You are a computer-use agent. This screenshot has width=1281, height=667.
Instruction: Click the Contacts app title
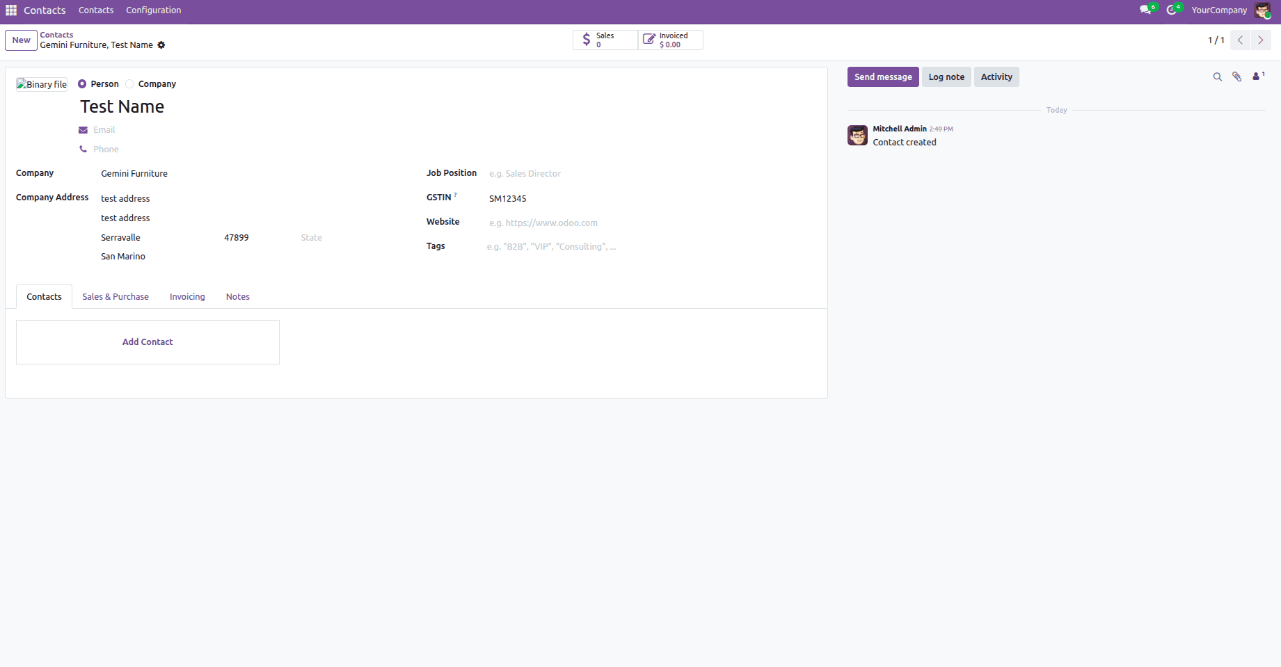pos(45,10)
